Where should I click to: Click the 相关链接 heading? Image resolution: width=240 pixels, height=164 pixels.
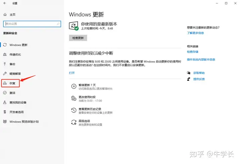pyautogui.click(x=193, y=46)
